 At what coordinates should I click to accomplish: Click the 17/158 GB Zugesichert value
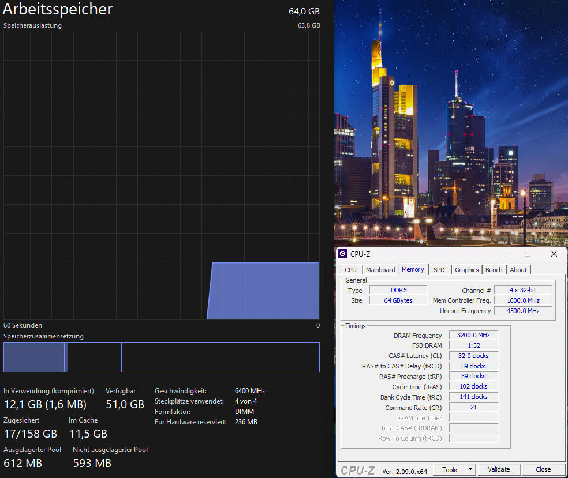pyautogui.click(x=31, y=434)
